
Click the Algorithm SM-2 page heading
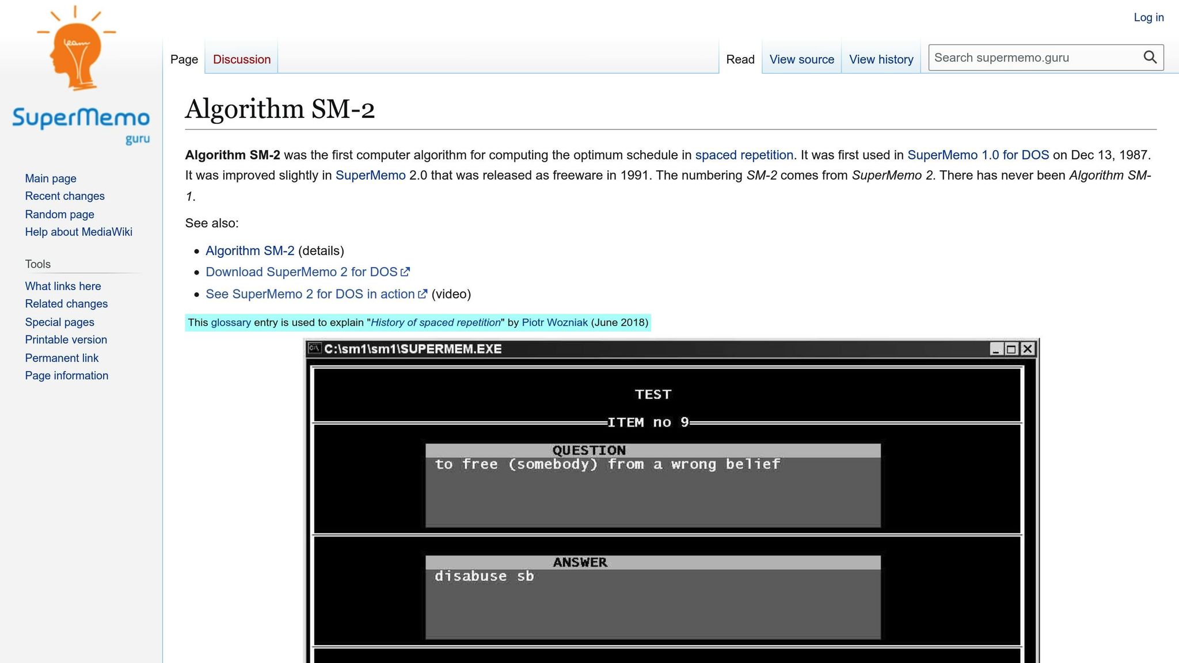pos(280,109)
